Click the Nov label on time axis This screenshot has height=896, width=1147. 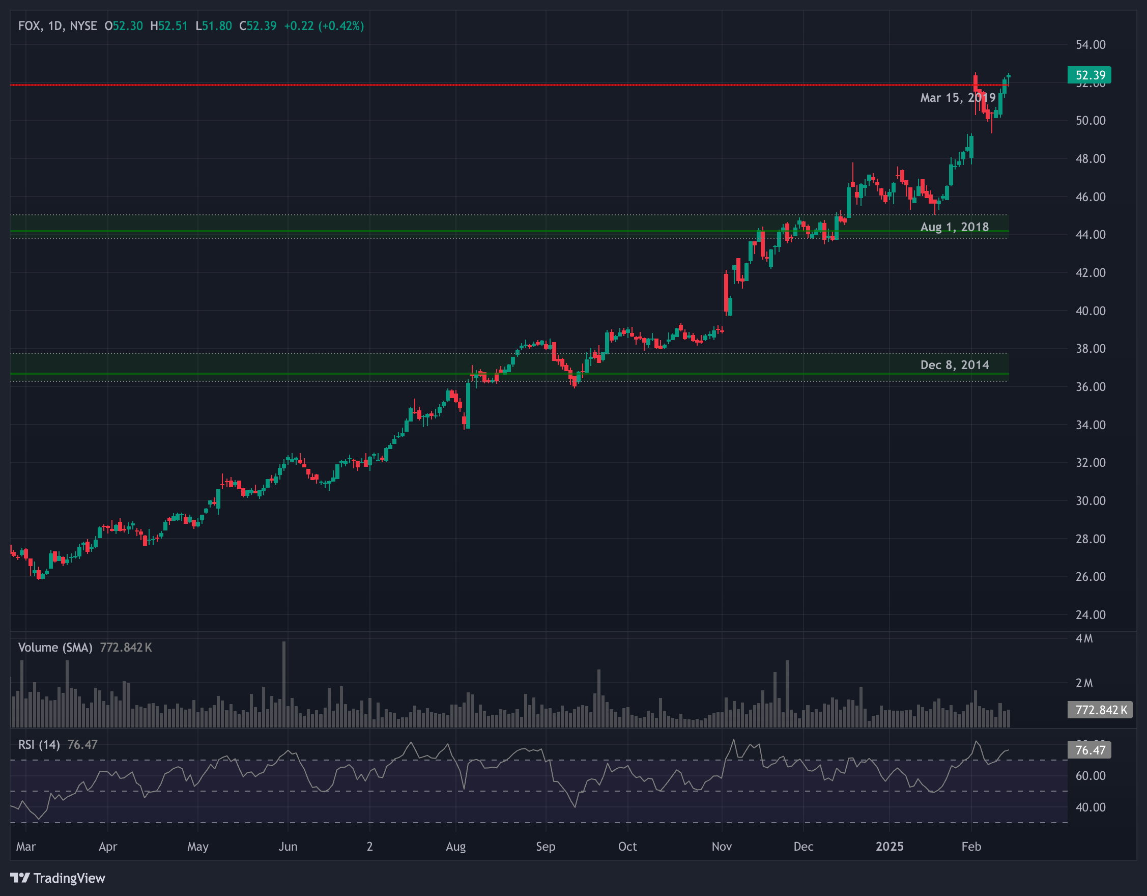point(722,847)
